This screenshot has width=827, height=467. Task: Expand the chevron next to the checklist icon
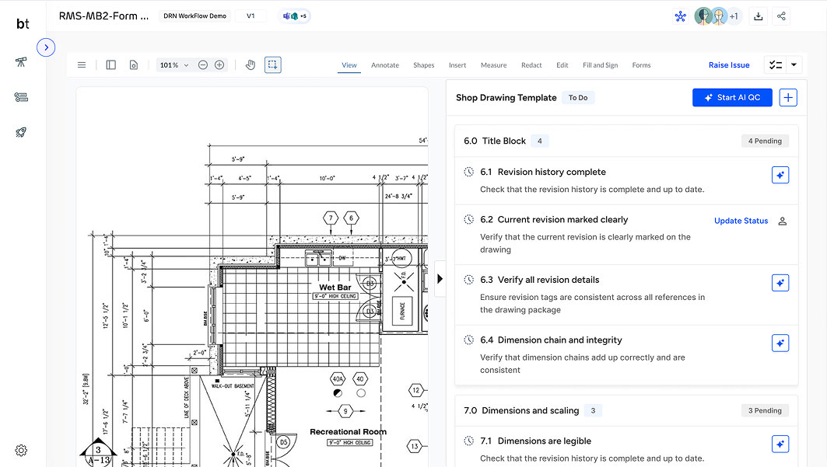click(794, 65)
